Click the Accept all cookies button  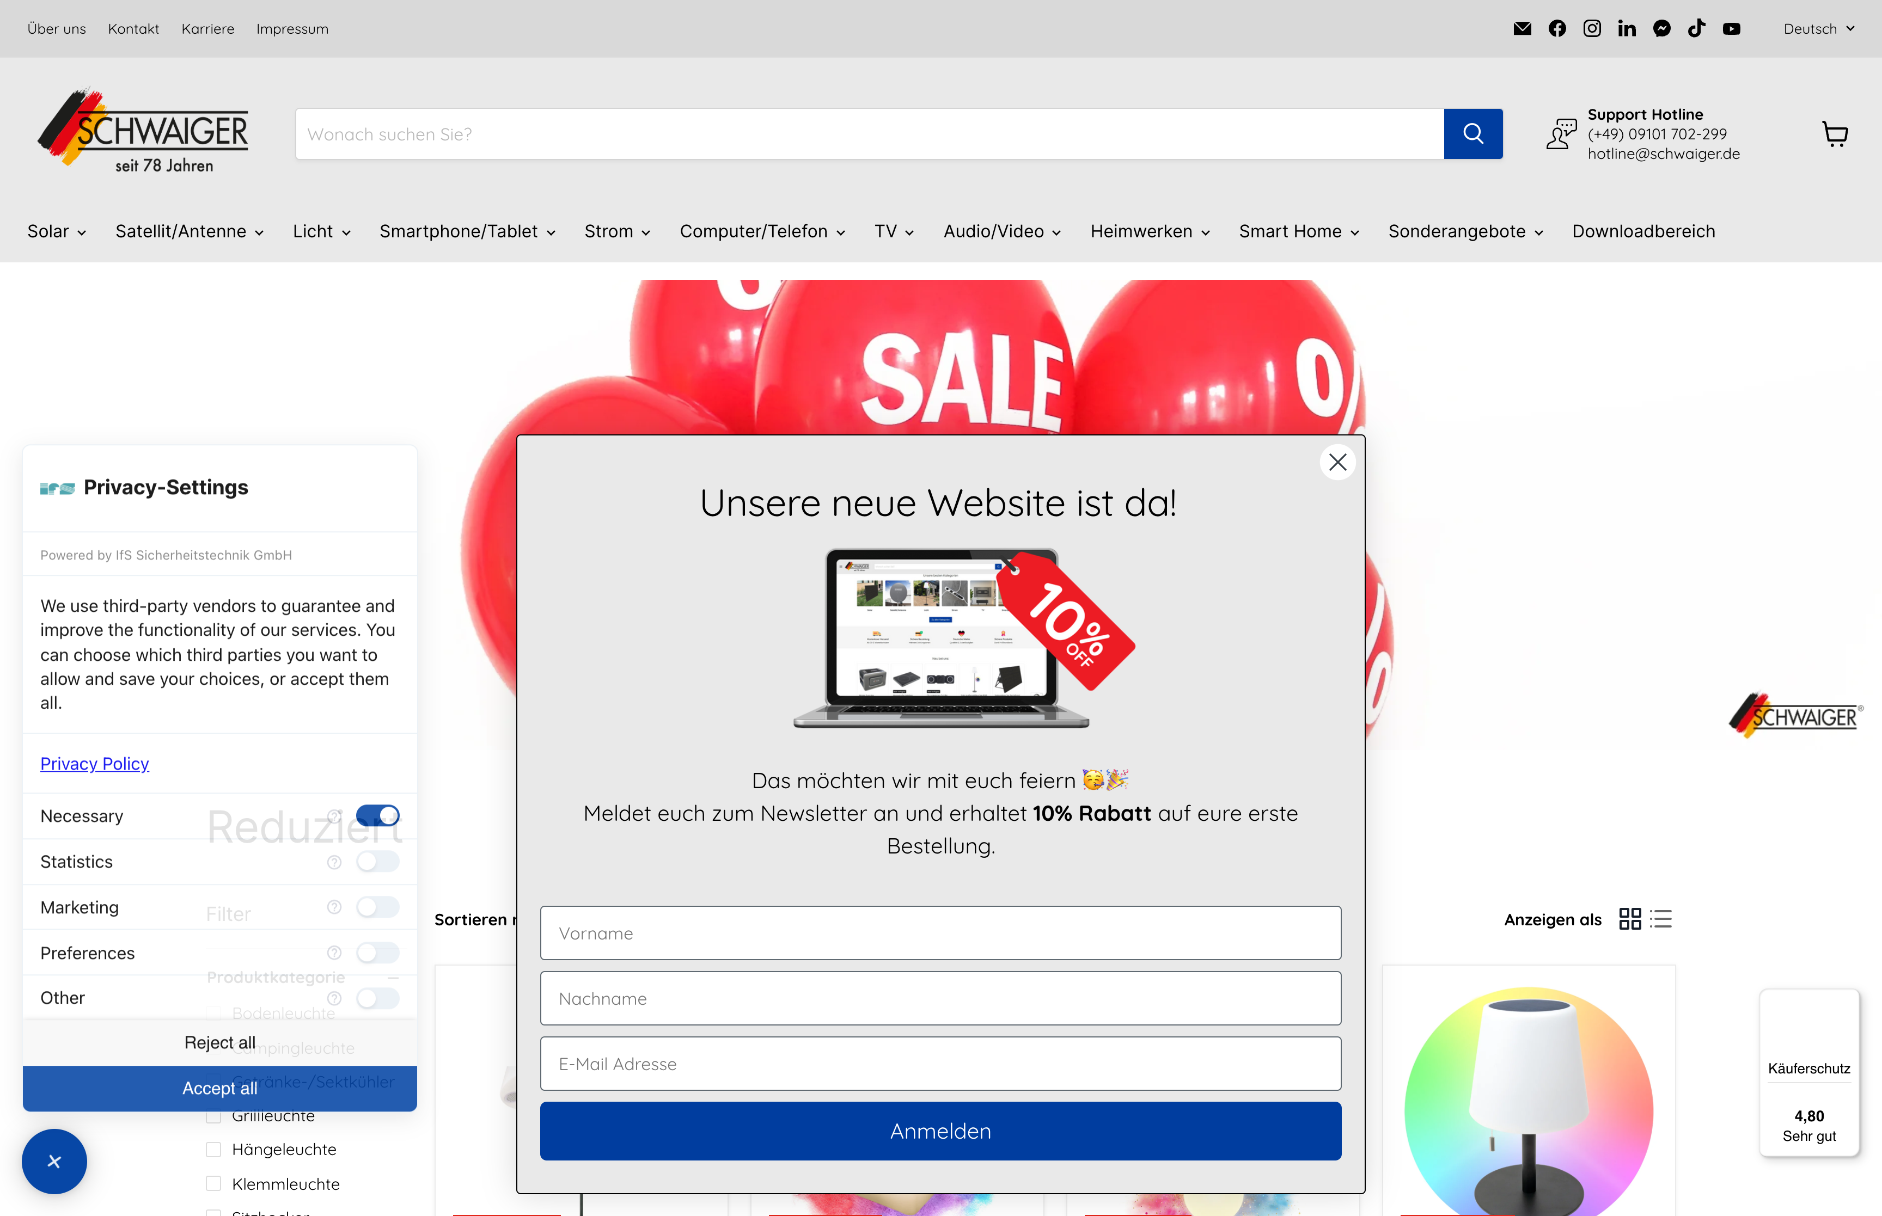pyautogui.click(x=219, y=1088)
